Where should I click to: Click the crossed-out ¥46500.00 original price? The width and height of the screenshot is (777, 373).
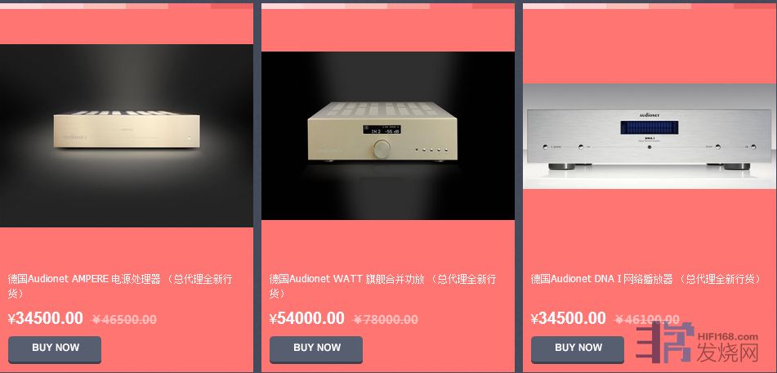pos(124,320)
